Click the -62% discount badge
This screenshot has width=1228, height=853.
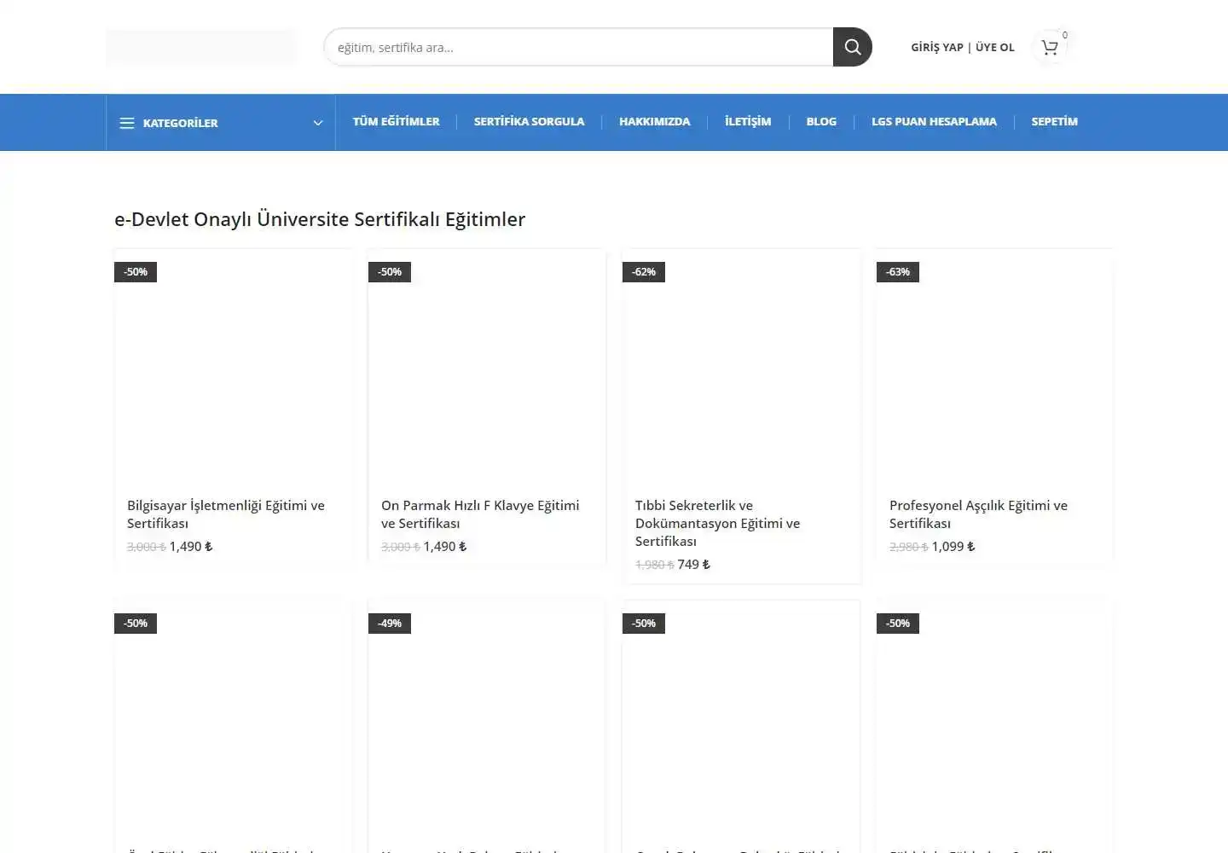[x=644, y=272]
